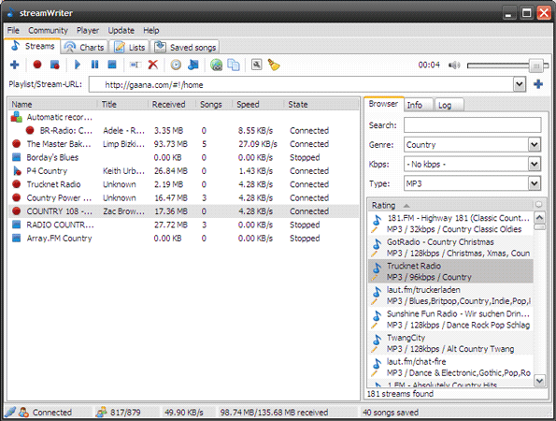Click into the Playlist/Stream-URL field

(302, 84)
